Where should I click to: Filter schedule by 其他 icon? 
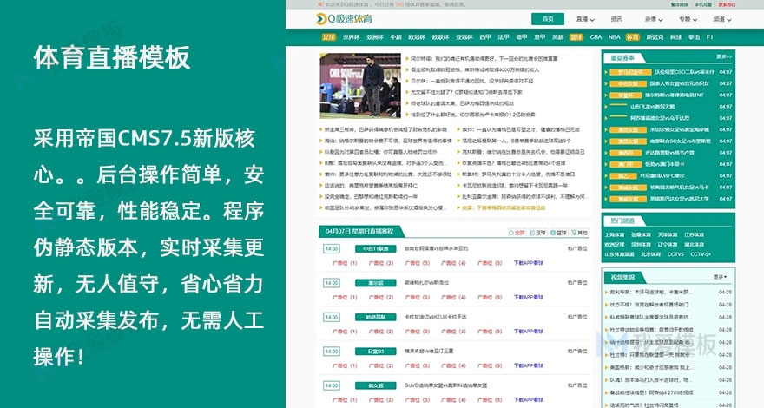(x=580, y=233)
